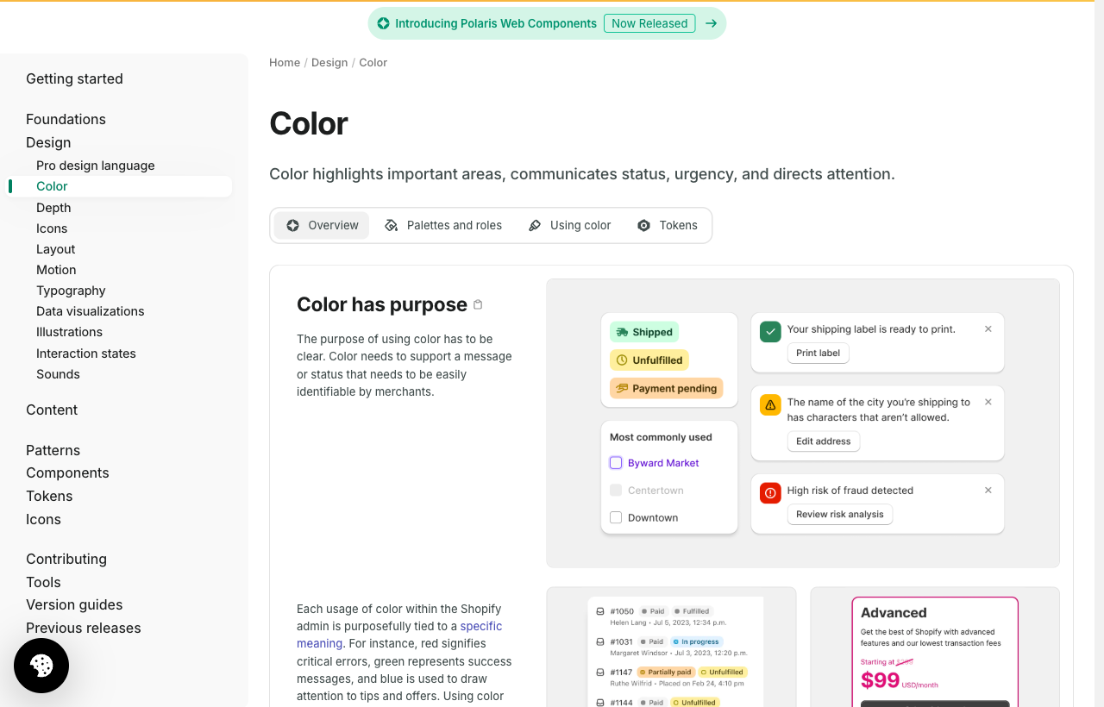Click the red critical alert icon
This screenshot has height=707, width=1104.
point(770,492)
